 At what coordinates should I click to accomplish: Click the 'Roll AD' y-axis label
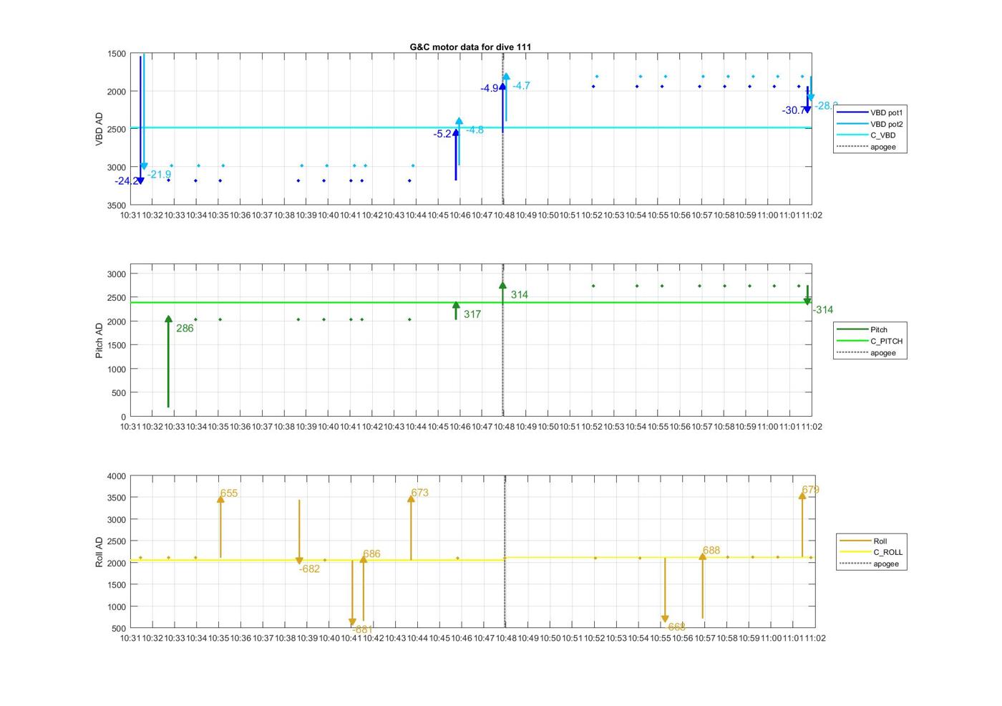99,551
